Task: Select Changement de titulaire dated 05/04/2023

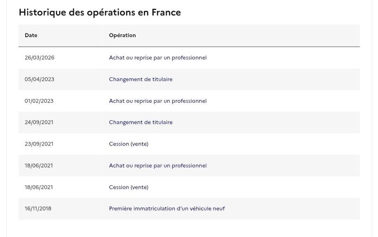Action: [x=140, y=79]
